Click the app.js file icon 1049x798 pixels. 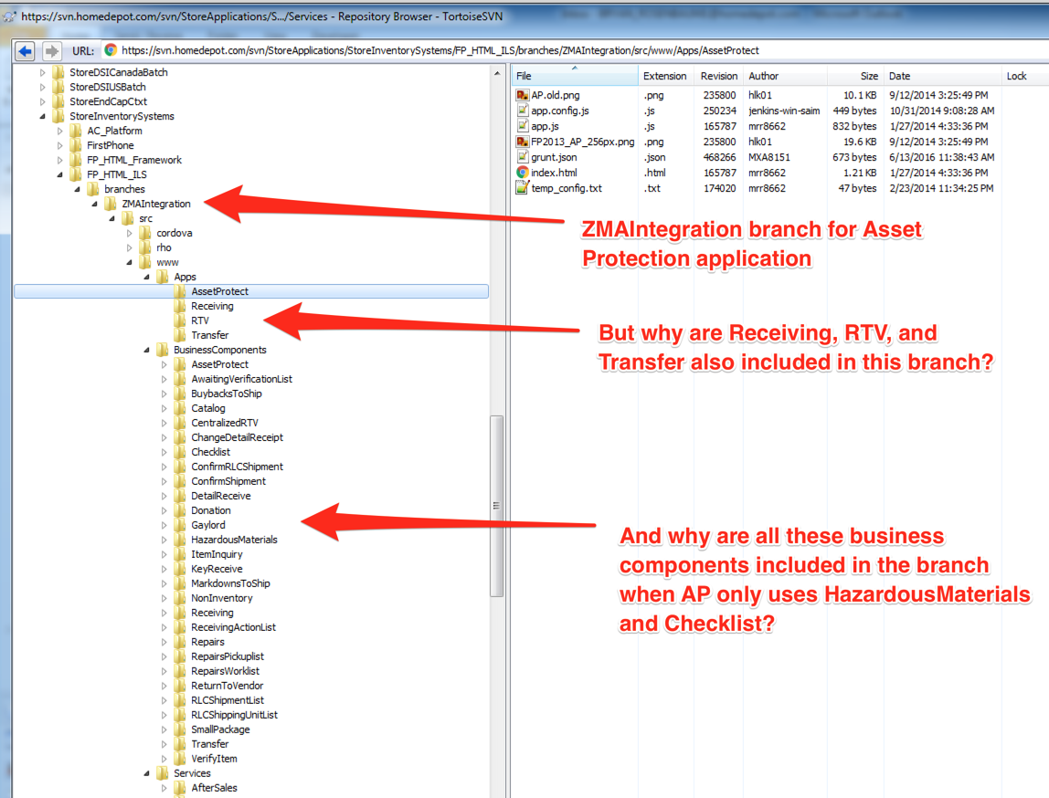point(523,126)
